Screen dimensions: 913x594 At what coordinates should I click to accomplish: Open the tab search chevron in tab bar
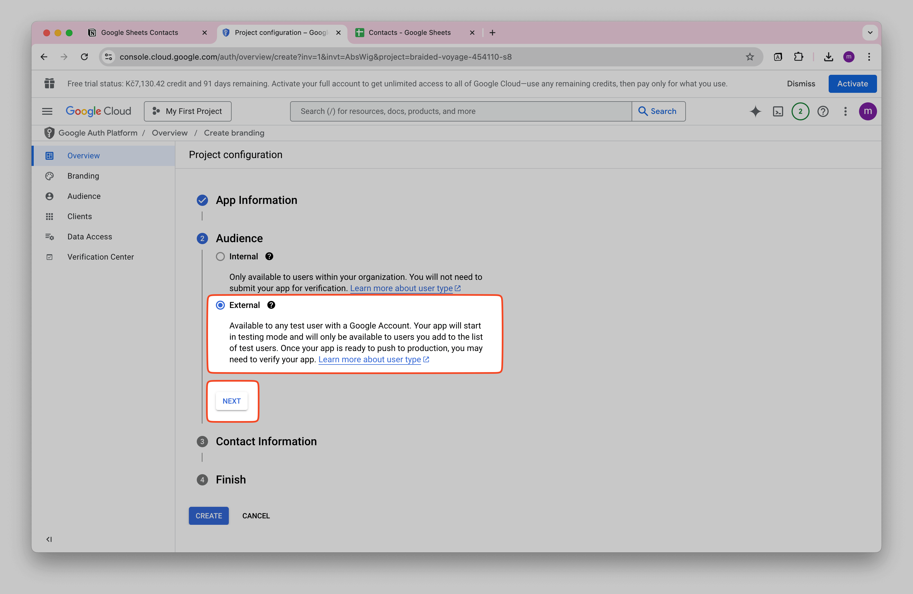[870, 33]
